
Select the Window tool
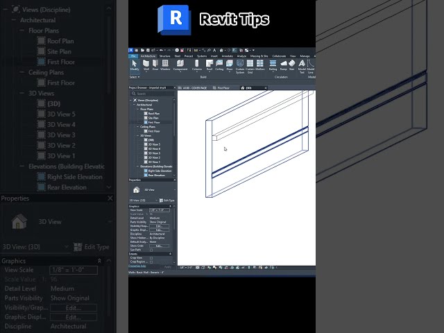pos(165,65)
